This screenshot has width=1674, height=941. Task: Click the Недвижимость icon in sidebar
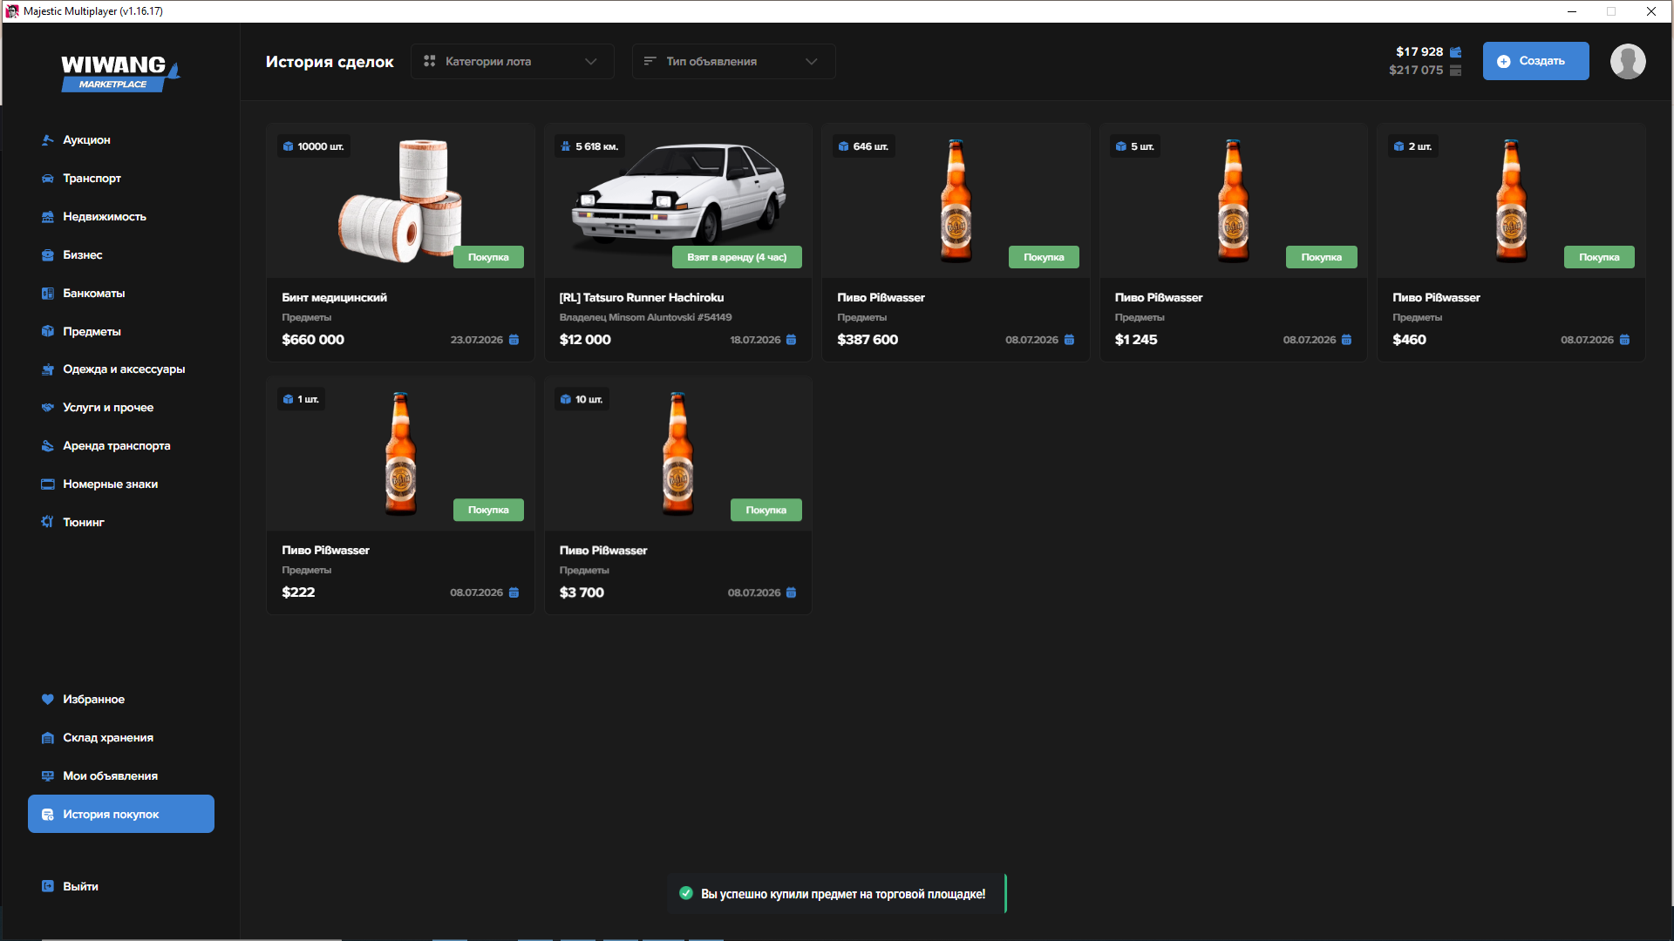point(48,217)
